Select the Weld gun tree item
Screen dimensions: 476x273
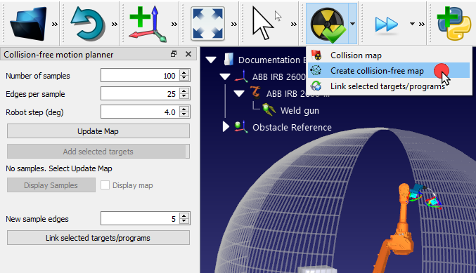pyautogui.click(x=300, y=111)
